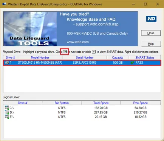Click the Close button
The image size is (164, 141).
(x=151, y=33)
